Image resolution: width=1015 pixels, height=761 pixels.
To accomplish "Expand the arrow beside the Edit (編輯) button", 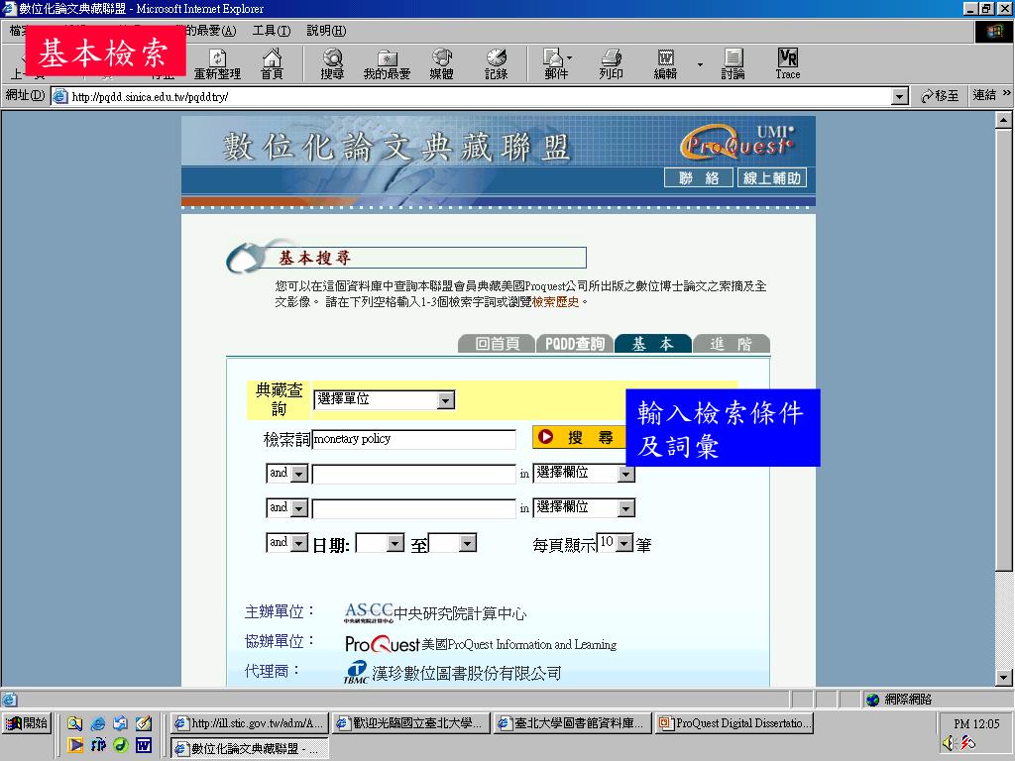I will 700,64.
